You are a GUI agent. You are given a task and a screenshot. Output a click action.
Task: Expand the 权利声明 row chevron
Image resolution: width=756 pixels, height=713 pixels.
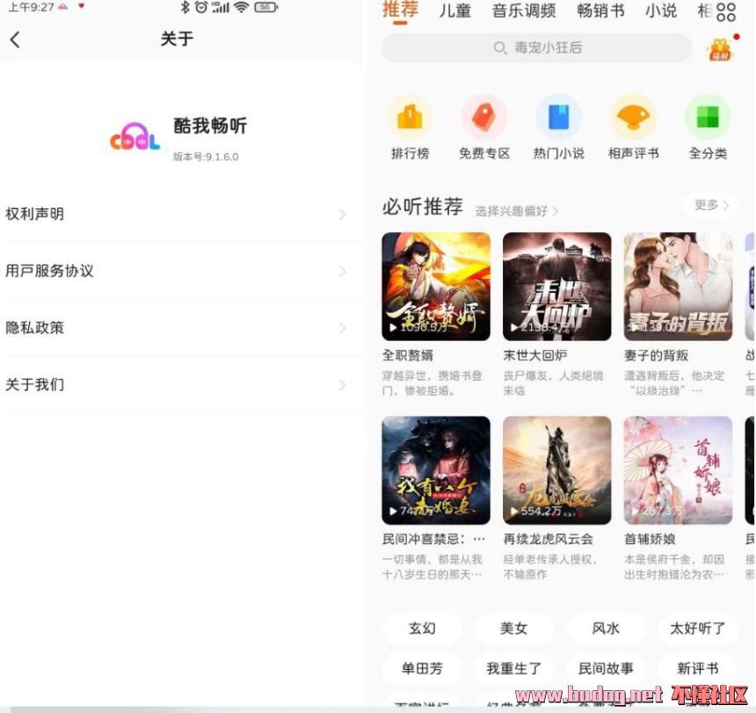coord(342,215)
